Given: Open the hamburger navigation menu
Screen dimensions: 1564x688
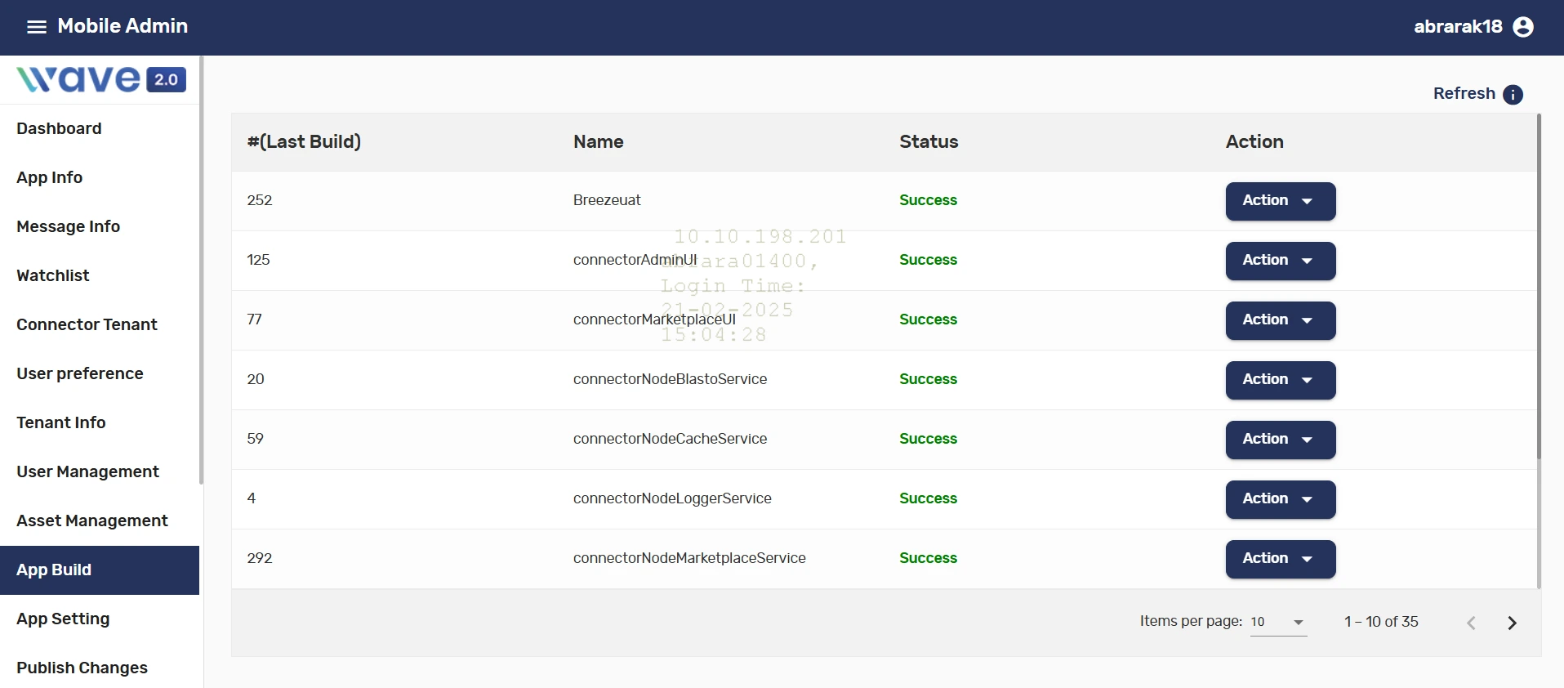Looking at the screenshot, I should coord(37,27).
